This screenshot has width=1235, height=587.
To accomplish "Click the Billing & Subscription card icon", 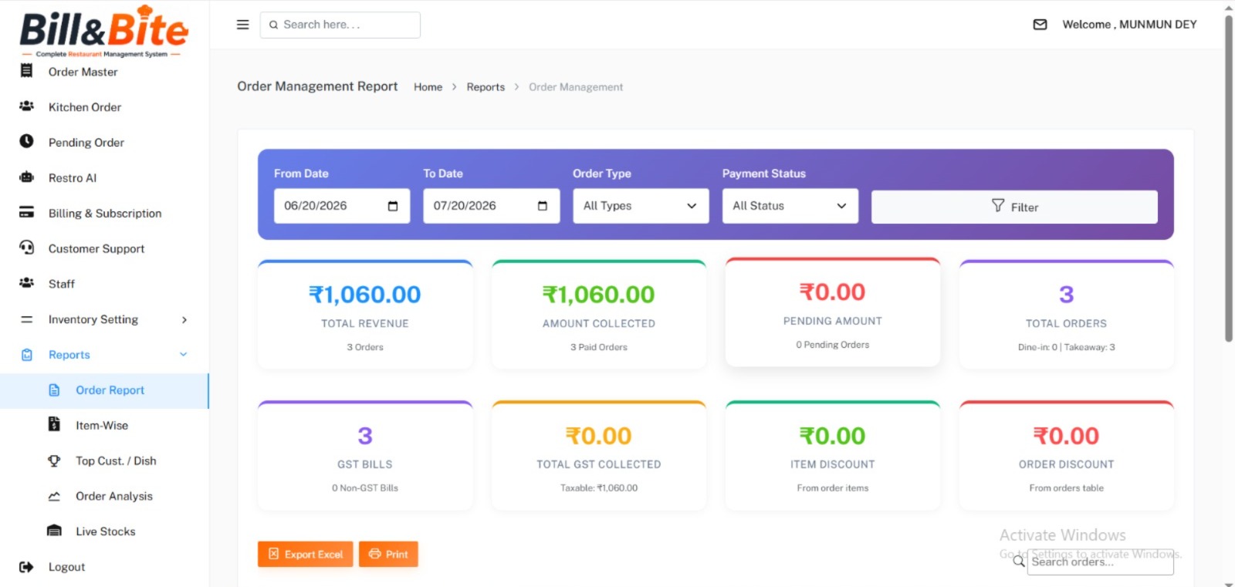I will click(26, 212).
